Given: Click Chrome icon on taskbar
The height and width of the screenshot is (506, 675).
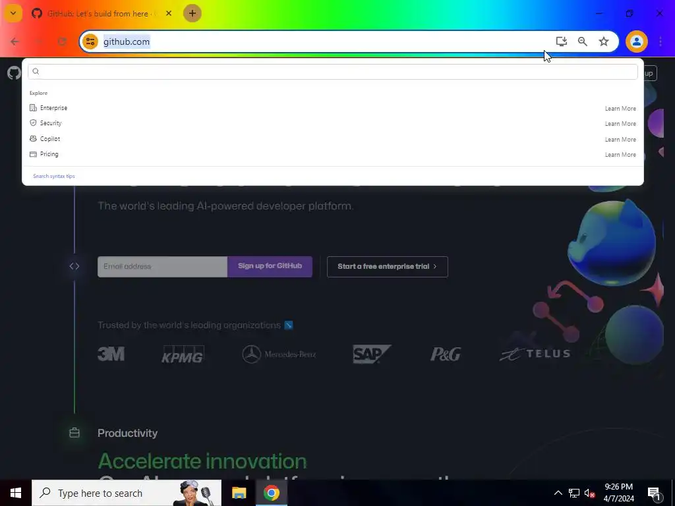Looking at the screenshot, I should click(x=271, y=493).
